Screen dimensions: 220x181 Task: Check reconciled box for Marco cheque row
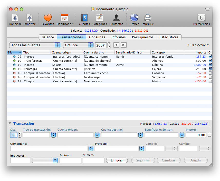pyautogui.click(x=210, y=81)
